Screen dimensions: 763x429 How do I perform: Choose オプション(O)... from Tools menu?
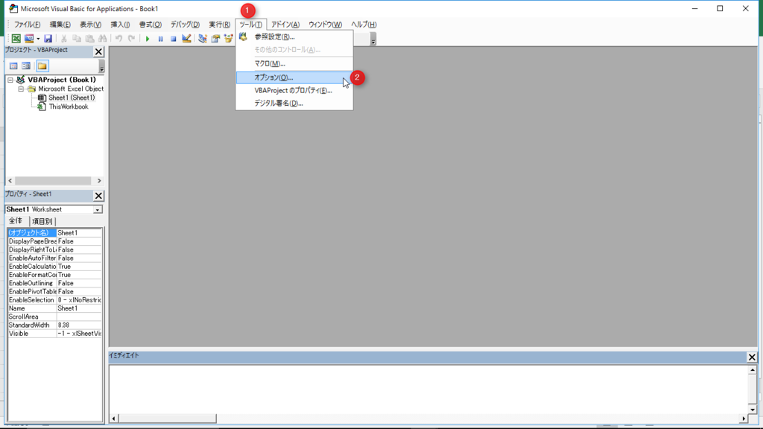(294, 77)
